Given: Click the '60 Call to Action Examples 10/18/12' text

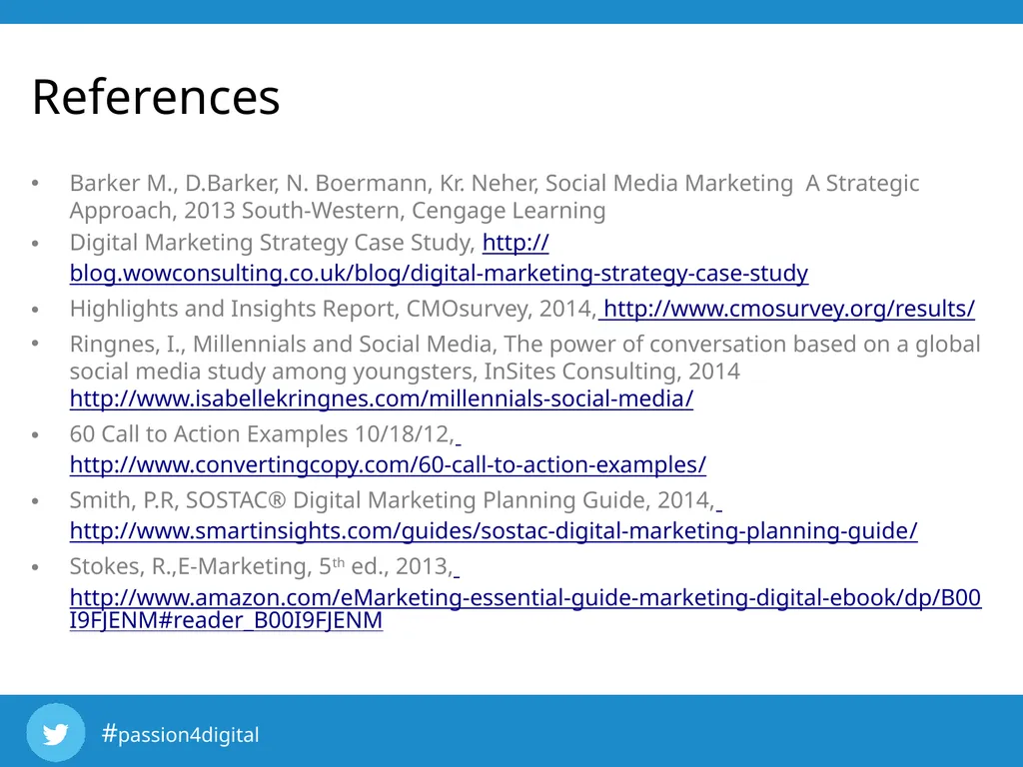Looking at the screenshot, I should point(262,434).
